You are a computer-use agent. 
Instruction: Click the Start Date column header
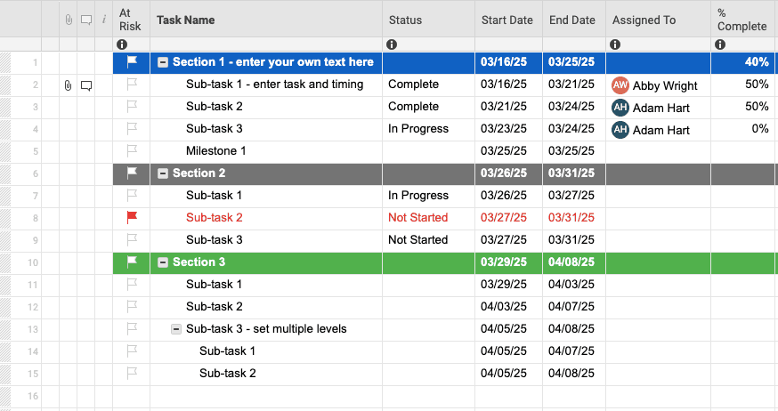point(507,20)
